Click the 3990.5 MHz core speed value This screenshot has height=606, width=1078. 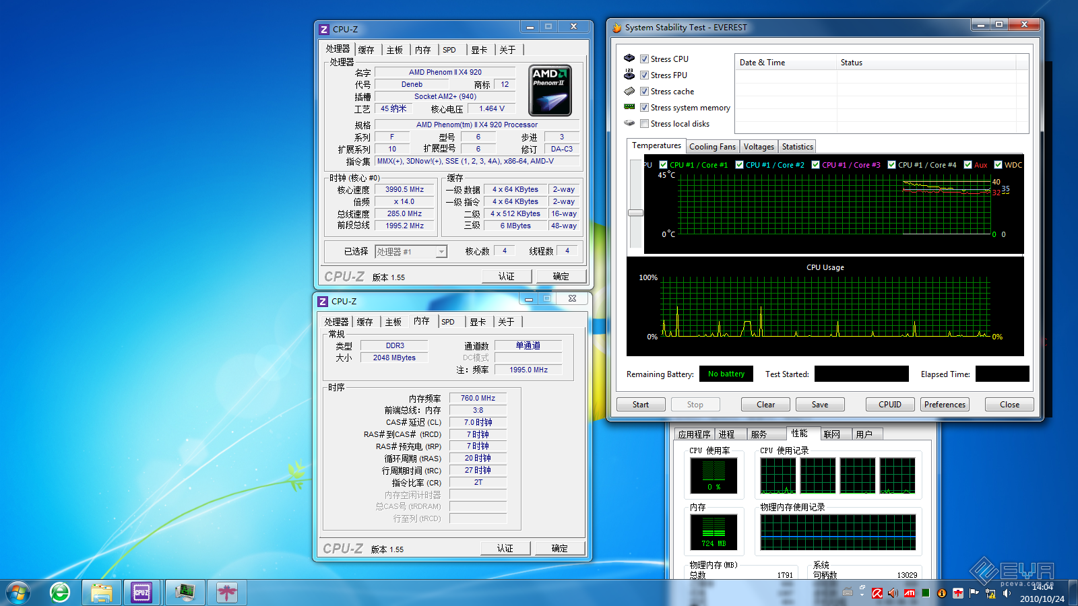pyautogui.click(x=404, y=190)
